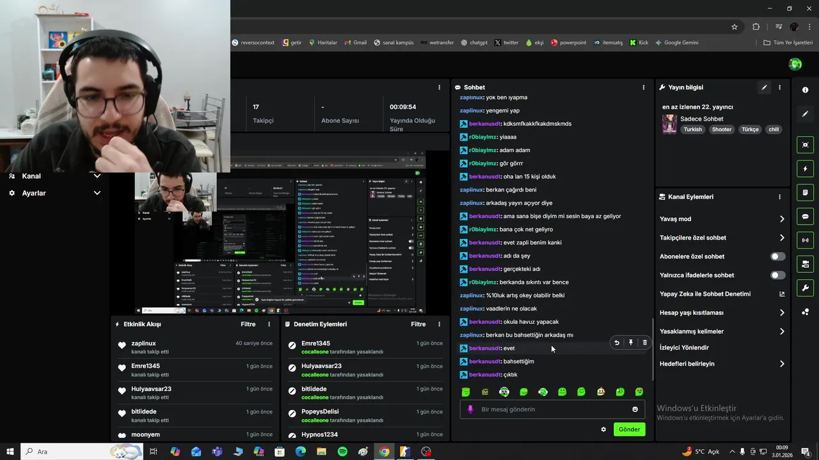Open Kanal Eylemleri three-dot menu

tap(779, 197)
